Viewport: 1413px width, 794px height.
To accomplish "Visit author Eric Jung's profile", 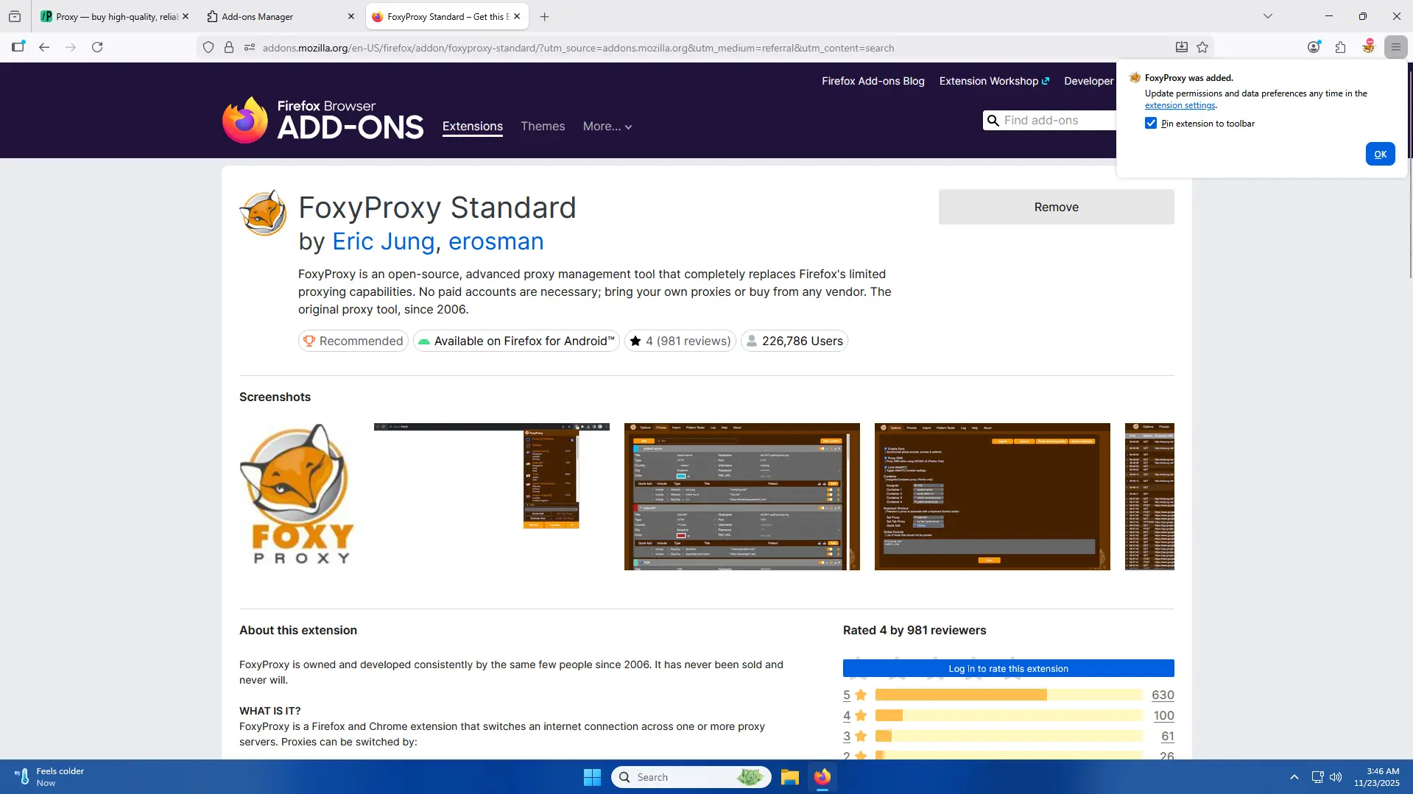I will click(x=384, y=241).
